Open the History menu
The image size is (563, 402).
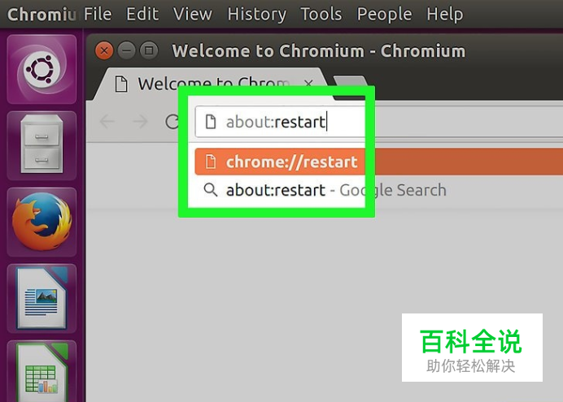pos(257,15)
